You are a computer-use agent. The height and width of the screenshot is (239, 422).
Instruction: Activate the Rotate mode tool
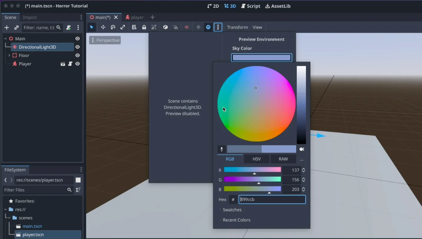point(113,27)
